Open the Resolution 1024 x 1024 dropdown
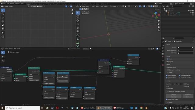The width and height of the screenshot is (195, 110). 177,84
